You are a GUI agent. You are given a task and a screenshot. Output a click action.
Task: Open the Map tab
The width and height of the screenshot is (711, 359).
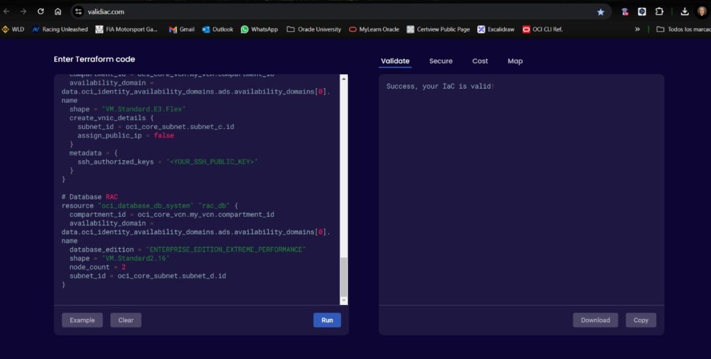point(515,61)
